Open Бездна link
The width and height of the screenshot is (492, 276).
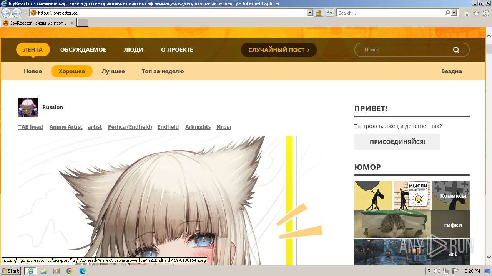pos(451,71)
